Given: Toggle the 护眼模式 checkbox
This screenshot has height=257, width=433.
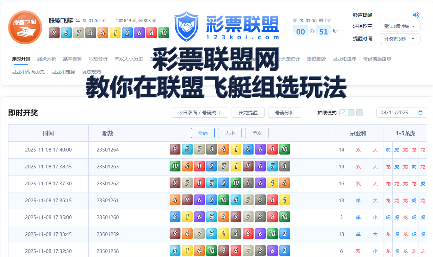Looking at the screenshot, I should coord(343,112).
